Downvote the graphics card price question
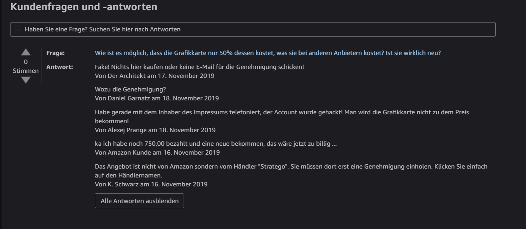Screen dimensions: 526x229 point(26,80)
